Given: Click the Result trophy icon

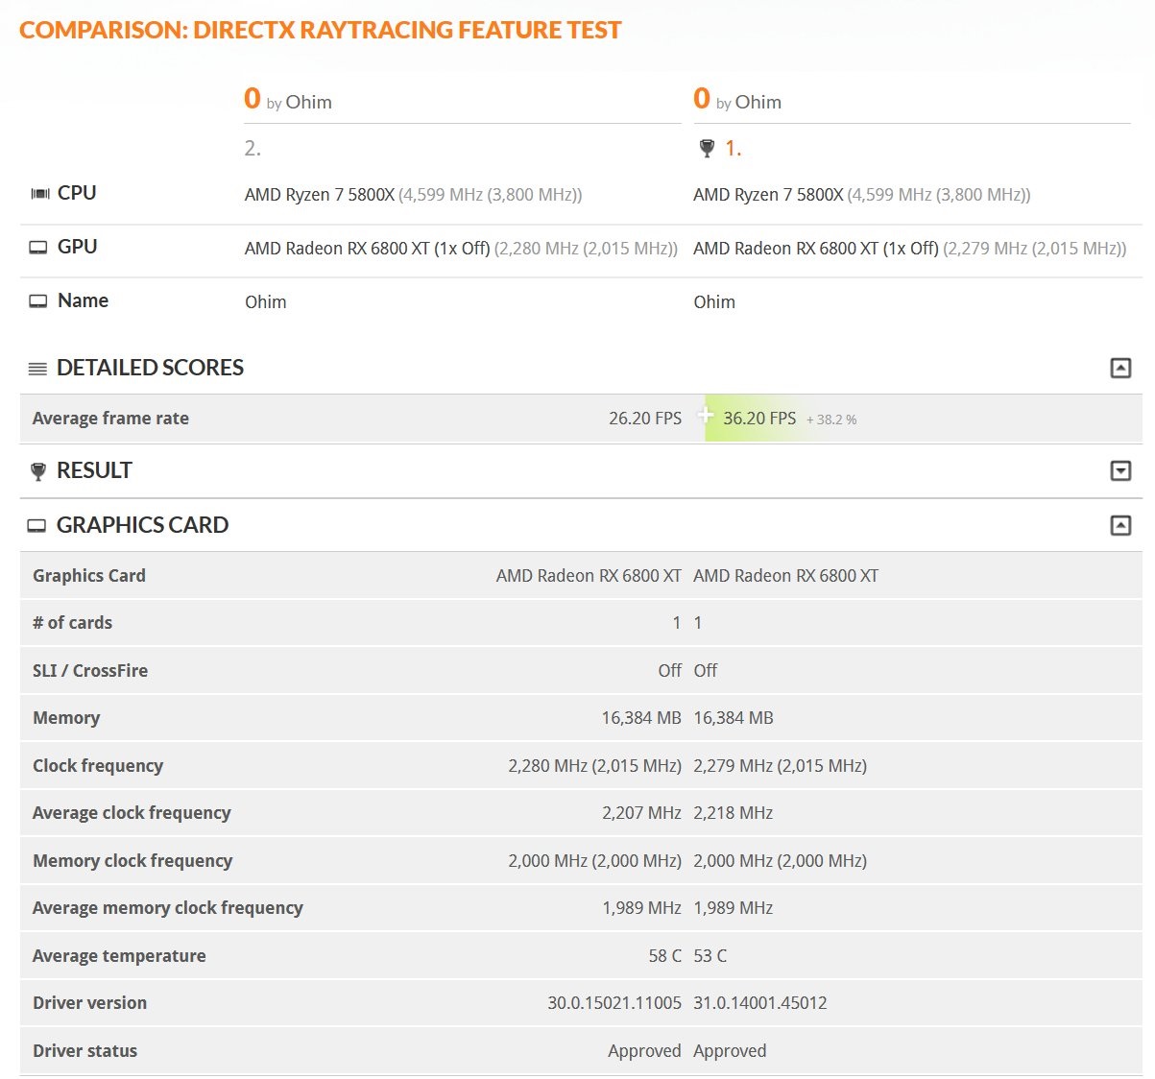Looking at the screenshot, I should tap(38, 471).
